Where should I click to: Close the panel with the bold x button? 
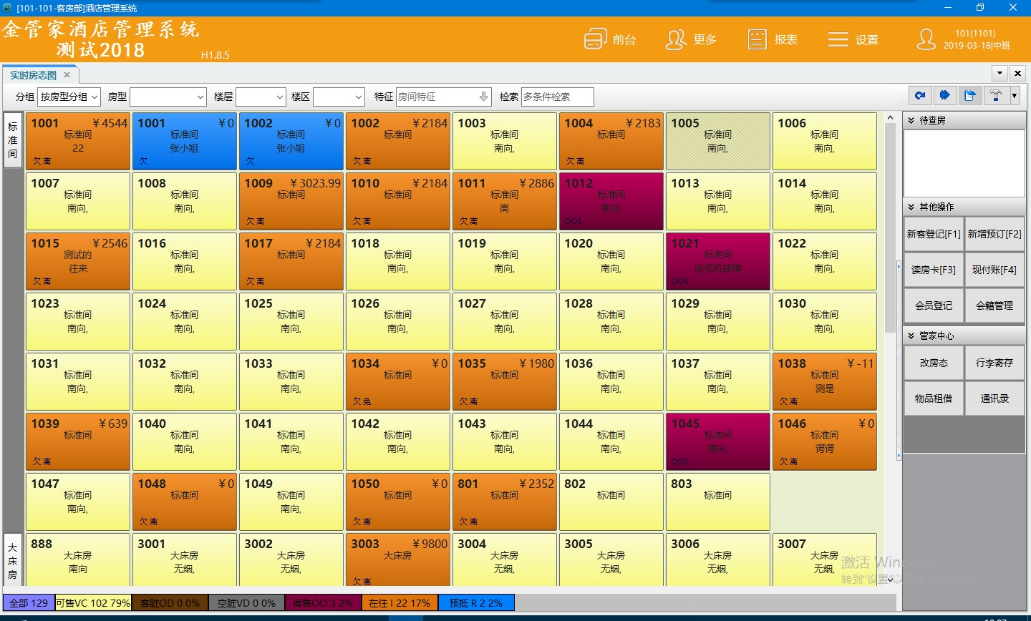[1017, 74]
